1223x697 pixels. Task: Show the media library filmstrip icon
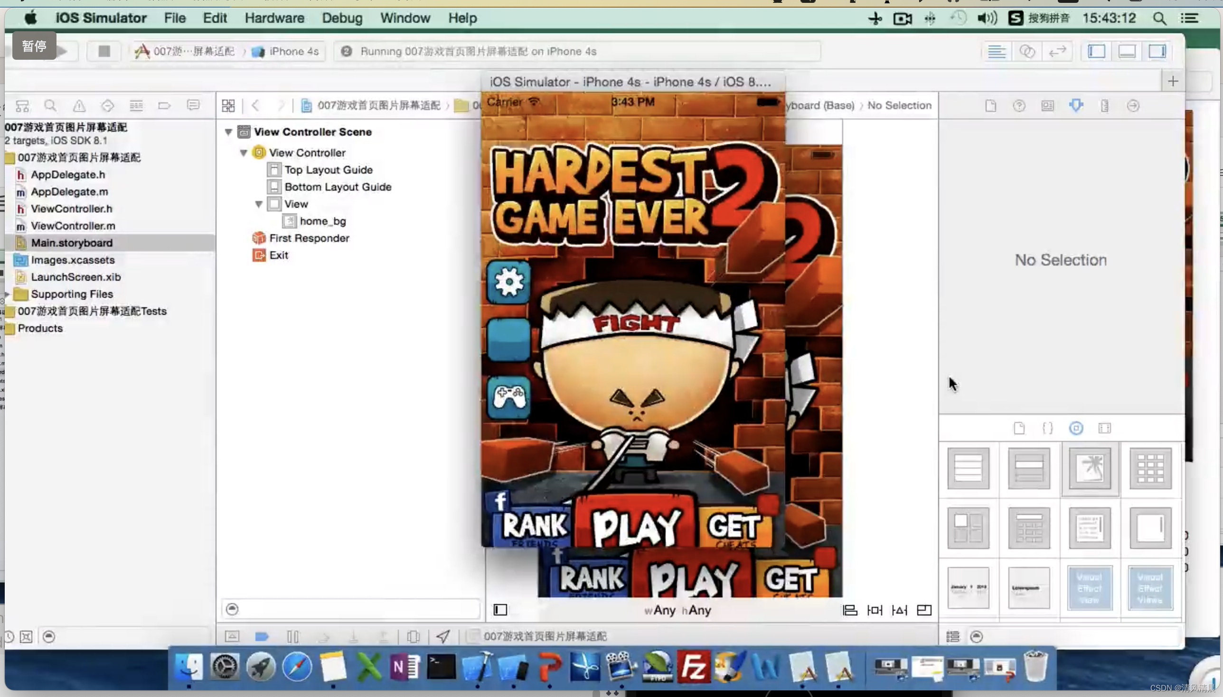coord(1105,428)
